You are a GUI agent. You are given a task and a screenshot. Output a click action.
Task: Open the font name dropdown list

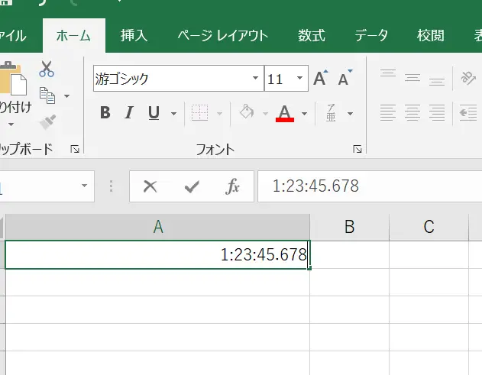(x=255, y=79)
